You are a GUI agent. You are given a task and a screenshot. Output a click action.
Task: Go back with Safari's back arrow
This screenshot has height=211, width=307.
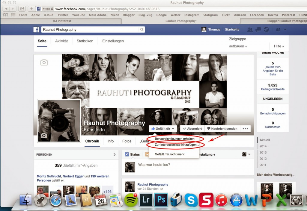point(6,9)
